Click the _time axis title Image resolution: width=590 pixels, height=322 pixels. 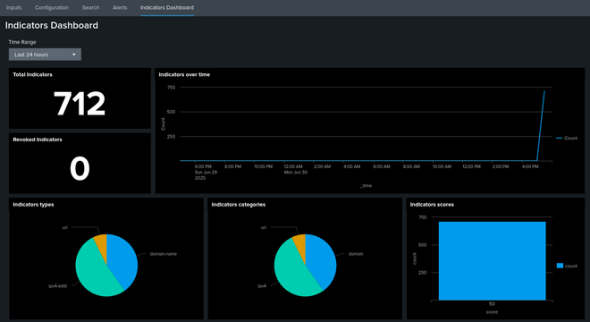click(366, 186)
